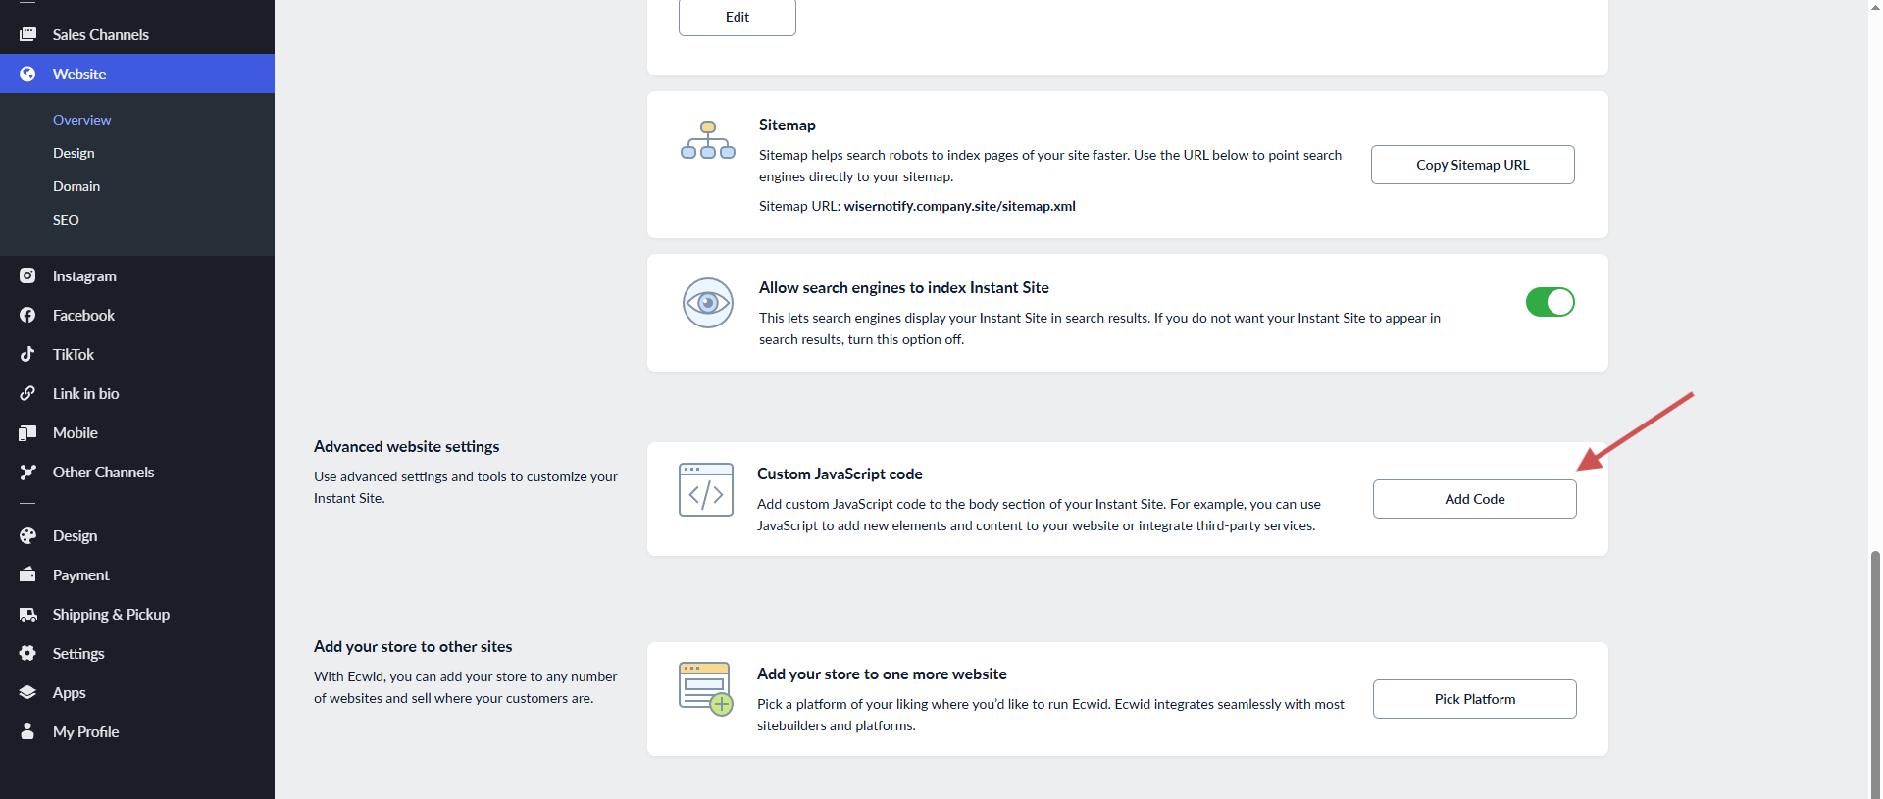Open Sales Channels in sidebar
1883x799 pixels.
100,34
